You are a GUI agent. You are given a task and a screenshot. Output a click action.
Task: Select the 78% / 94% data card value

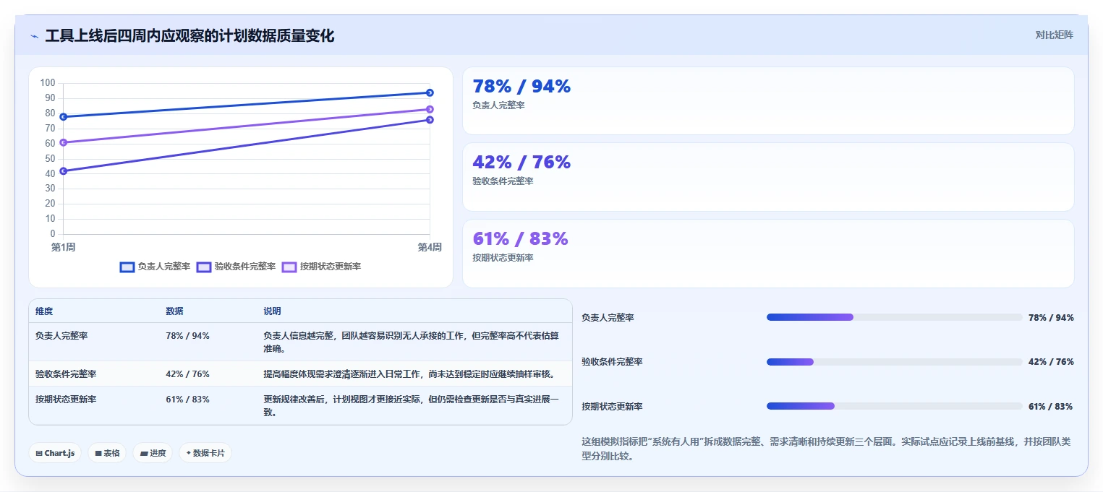pyautogui.click(x=521, y=87)
